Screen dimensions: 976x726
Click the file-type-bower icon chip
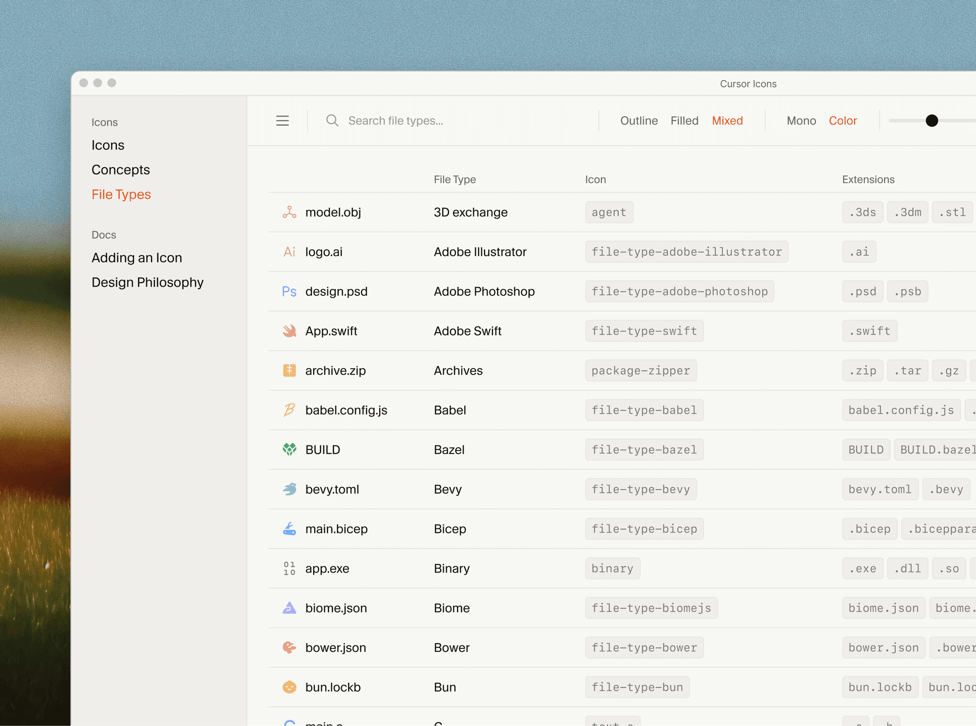(644, 648)
